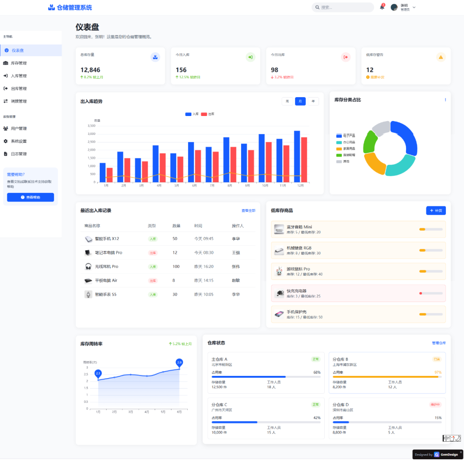Click the 总库存量 card icon
Screen dimensions: 464x464
point(155,57)
